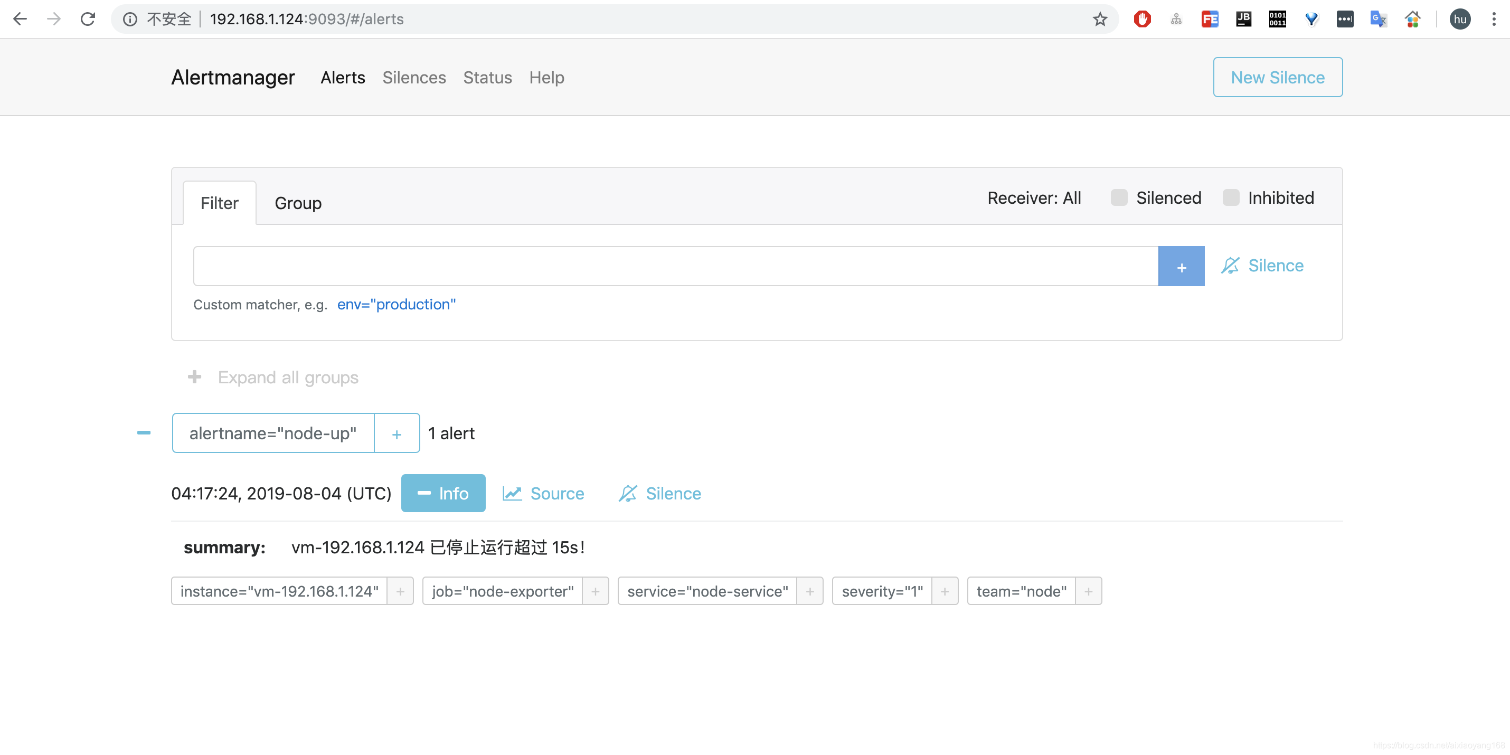The image size is (1510, 755).
Task: Focus the custom matcher filter input
Action: click(675, 266)
